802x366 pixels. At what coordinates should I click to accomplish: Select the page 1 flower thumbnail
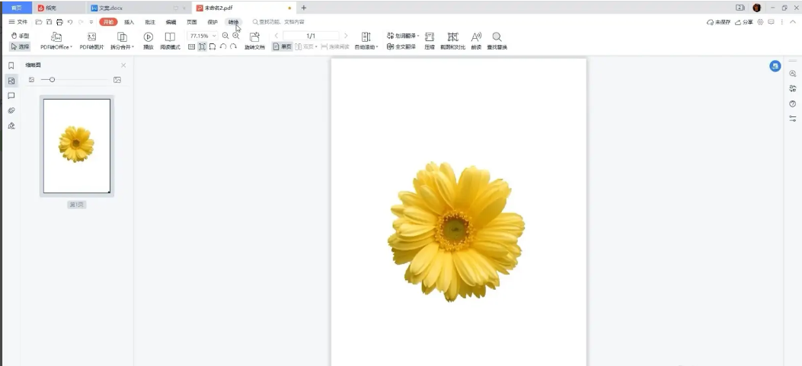77,145
